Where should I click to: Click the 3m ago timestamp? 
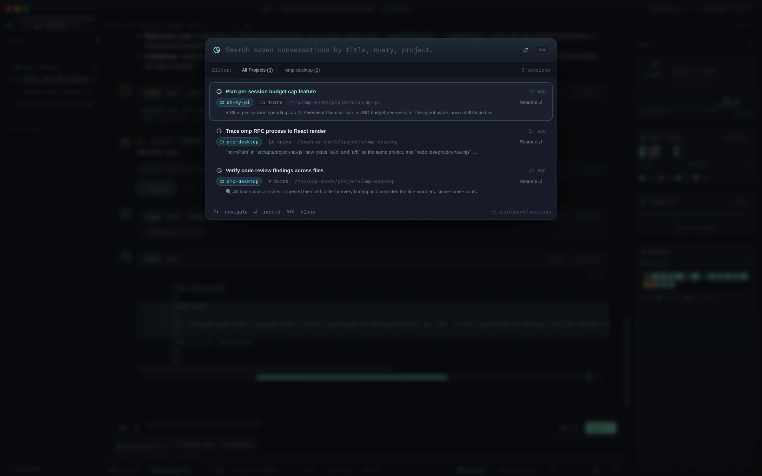[537, 170]
